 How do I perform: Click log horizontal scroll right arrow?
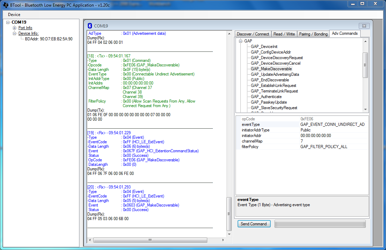click(223, 240)
